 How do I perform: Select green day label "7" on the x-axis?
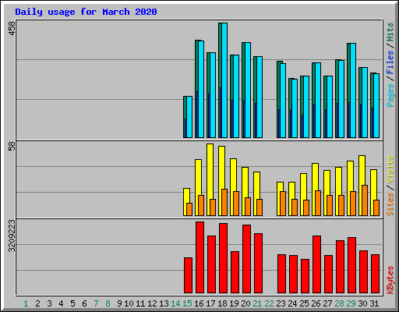click(96, 303)
